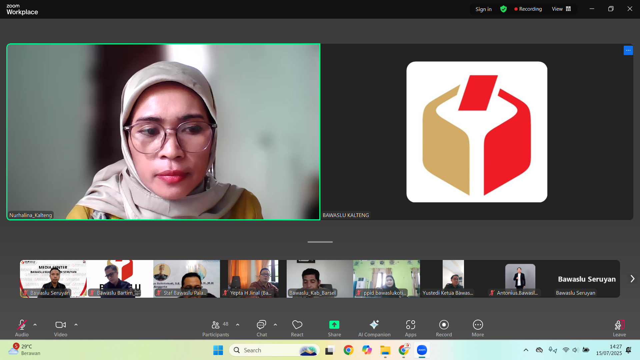
Task: Click the Zoom Workplace logo
Action: pos(22,10)
